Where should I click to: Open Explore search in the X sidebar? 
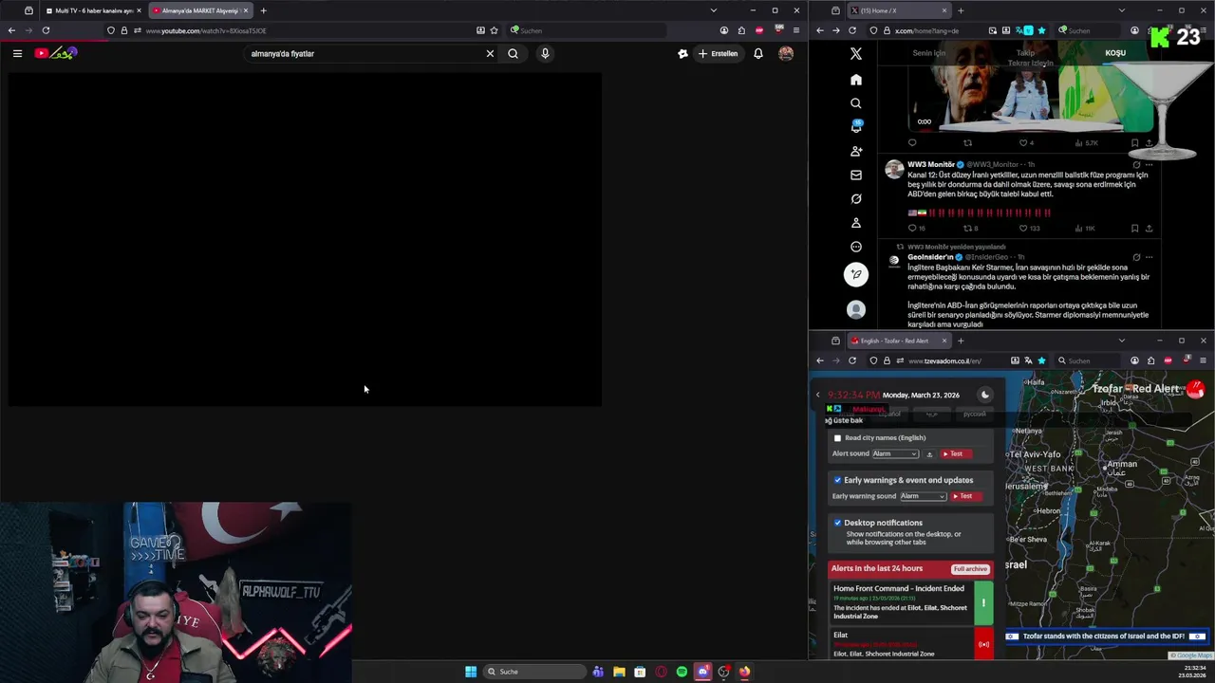pos(856,103)
